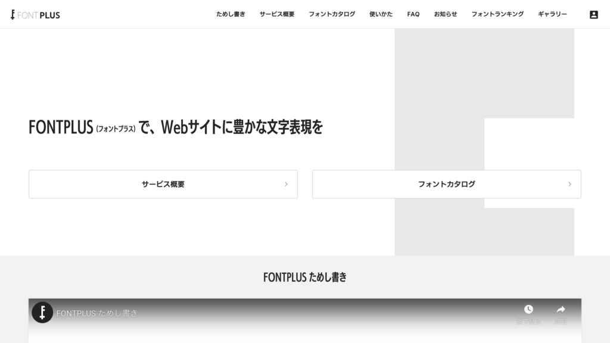Open サービス概要 from the top navigation

tap(277, 14)
